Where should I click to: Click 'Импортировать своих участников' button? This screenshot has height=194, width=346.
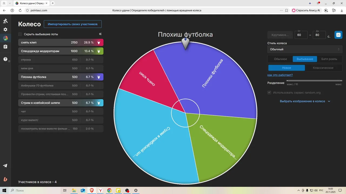pyautogui.click(x=73, y=24)
